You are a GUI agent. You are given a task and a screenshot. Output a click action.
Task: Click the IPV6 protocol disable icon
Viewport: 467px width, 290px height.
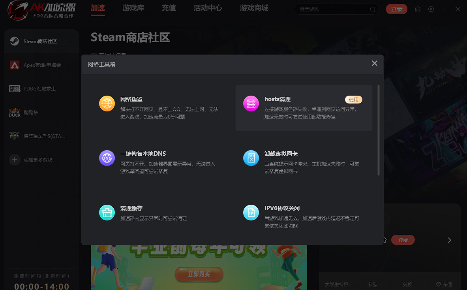coord(251,213)
